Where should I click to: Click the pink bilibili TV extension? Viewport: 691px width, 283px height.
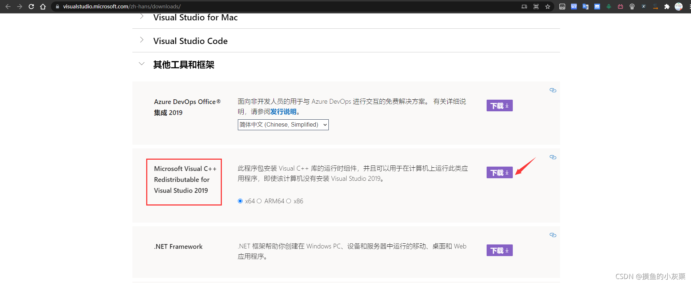[620, 7]
